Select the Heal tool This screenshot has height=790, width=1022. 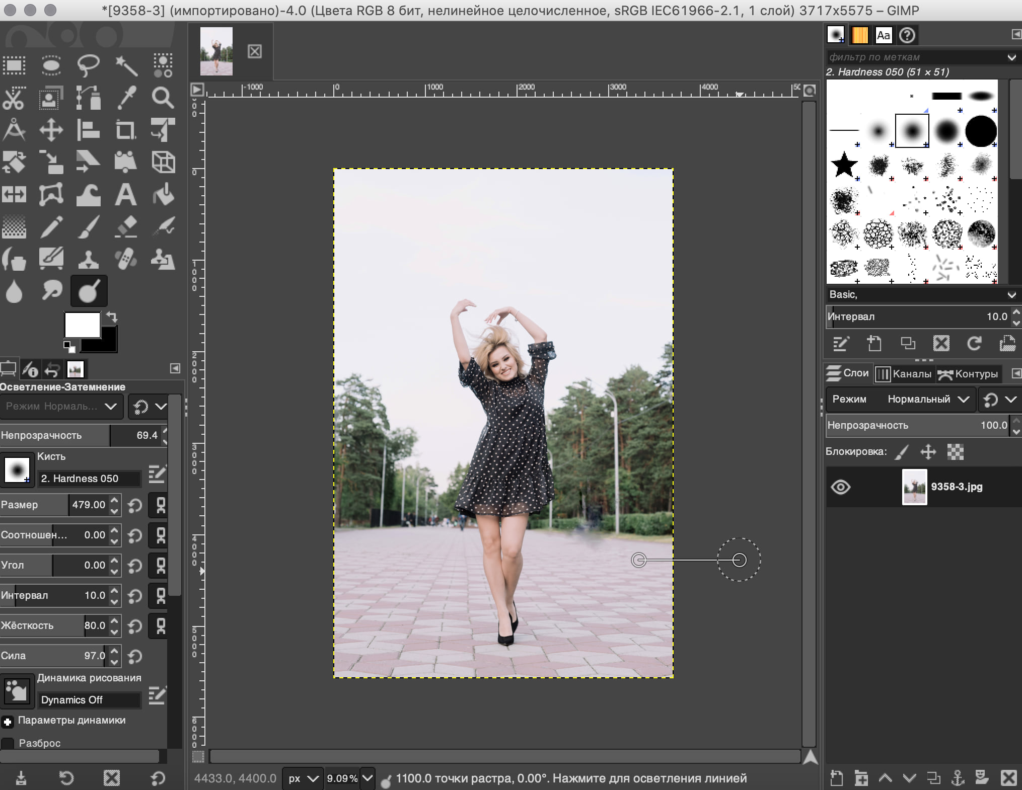click(x=124, y=258)
